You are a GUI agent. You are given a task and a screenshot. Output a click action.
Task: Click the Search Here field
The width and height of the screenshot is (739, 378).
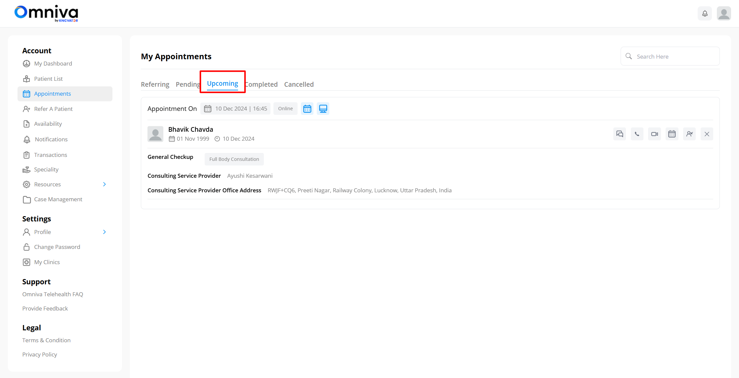pos(675,57)
